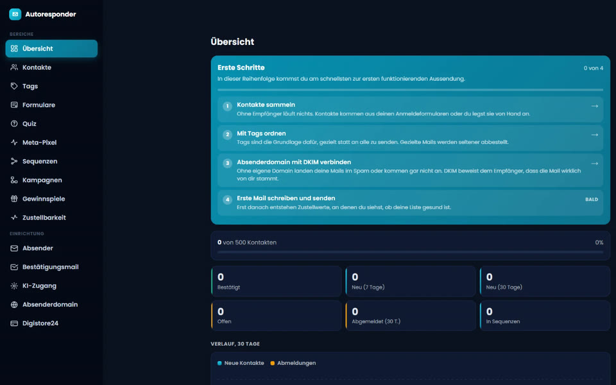Click the KI-Zugang sparkle icon
The height and width of the screenshot is (385, 616).
click(x=14, y=286)
